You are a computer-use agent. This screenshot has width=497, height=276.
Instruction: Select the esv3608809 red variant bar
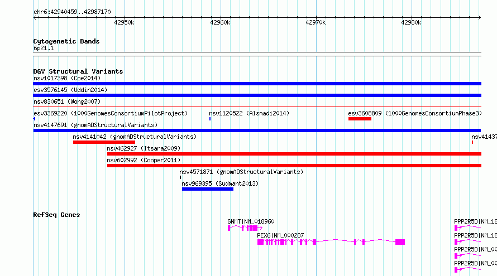pos(360,119)
